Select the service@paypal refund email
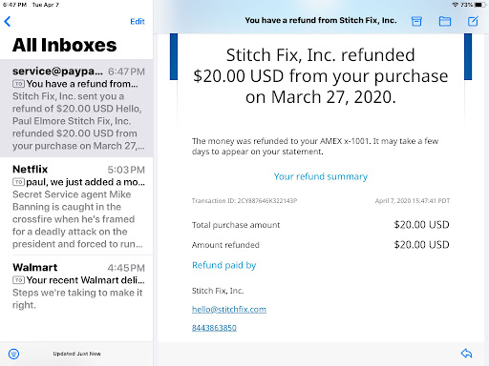 tap(76, 108)
